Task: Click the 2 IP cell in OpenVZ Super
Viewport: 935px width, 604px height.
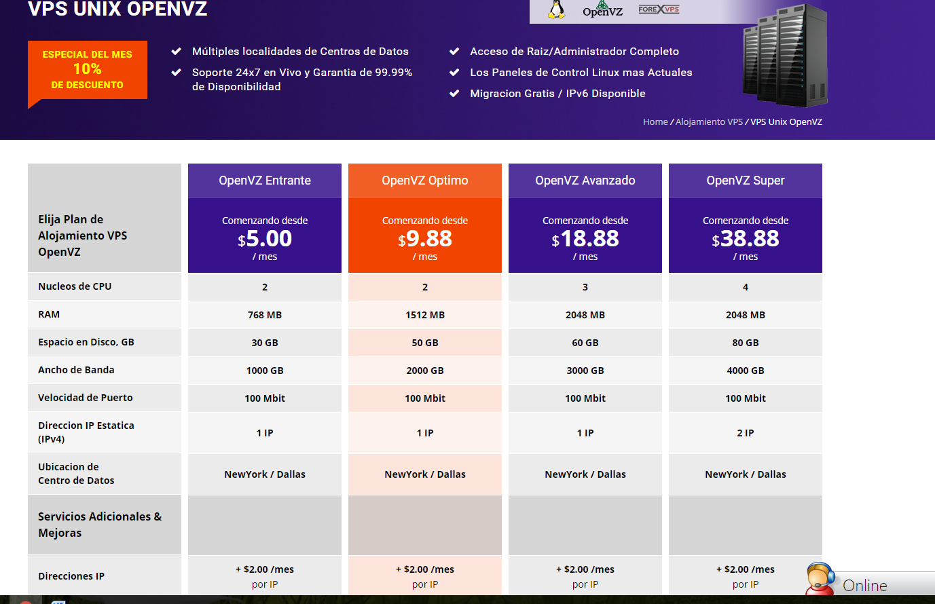Action: click(746, 433)
